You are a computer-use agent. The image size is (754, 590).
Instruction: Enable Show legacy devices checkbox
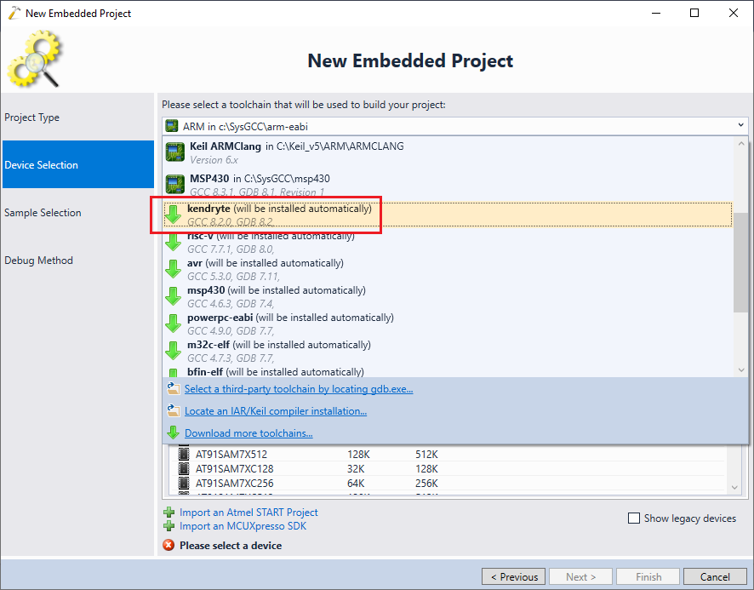[x=634, y=518]
